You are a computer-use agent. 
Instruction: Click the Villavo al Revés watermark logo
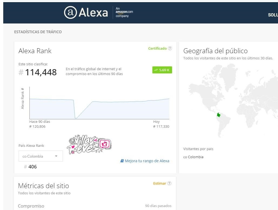89,144
